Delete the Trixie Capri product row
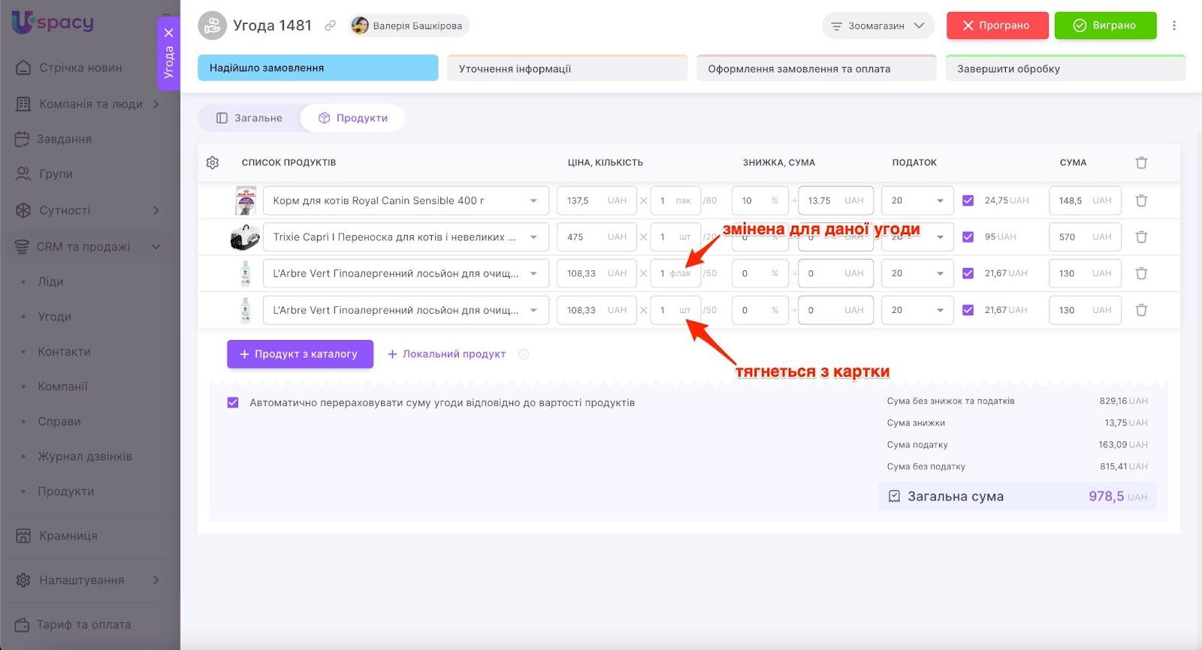1202x650 pixels. (1141, 237)
